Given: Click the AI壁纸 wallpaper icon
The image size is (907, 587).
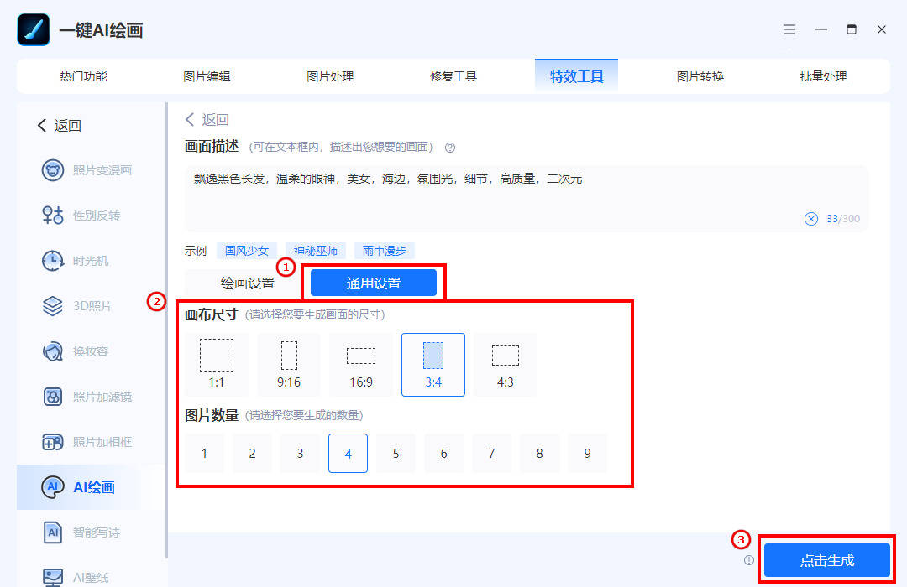Looking at the screenshot, I should point(53,577).
